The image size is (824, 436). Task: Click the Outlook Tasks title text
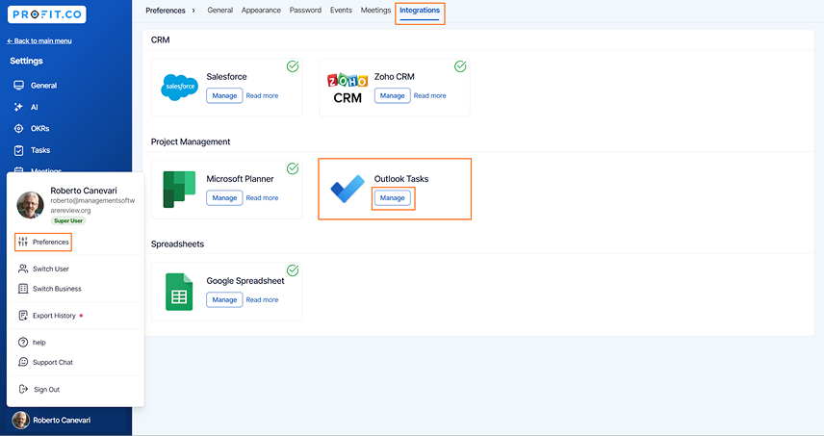pyautogui.click(x=401, y=179)
